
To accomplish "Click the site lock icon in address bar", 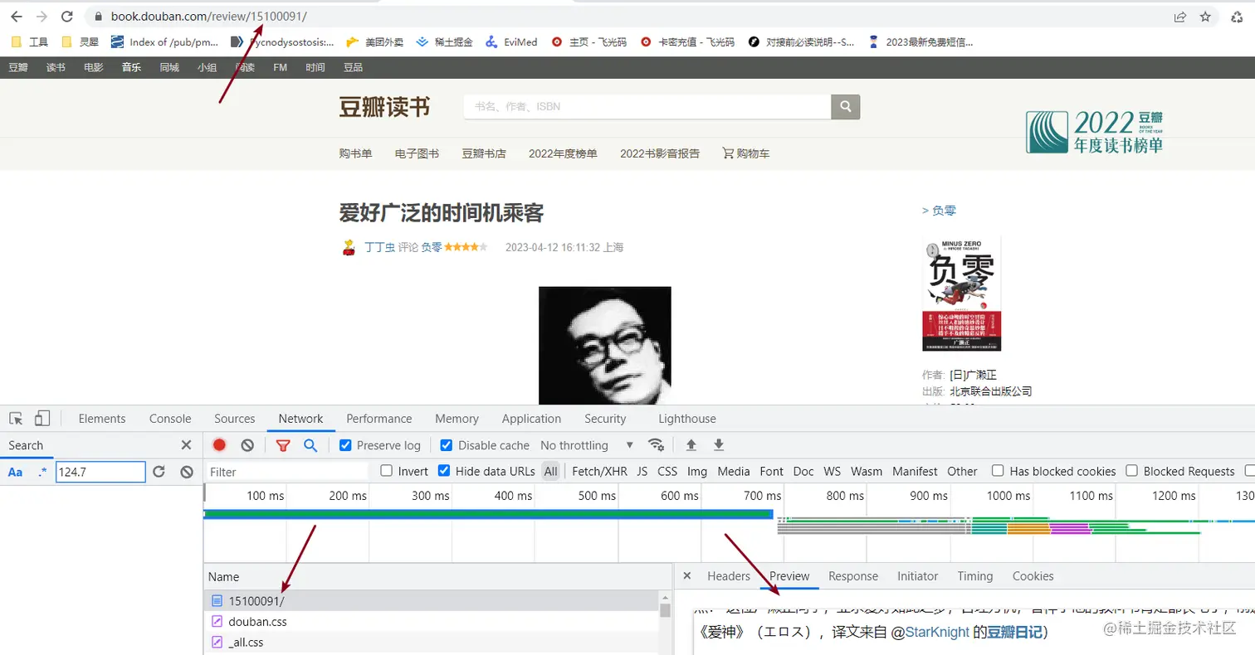I will (x=99, y=17).
